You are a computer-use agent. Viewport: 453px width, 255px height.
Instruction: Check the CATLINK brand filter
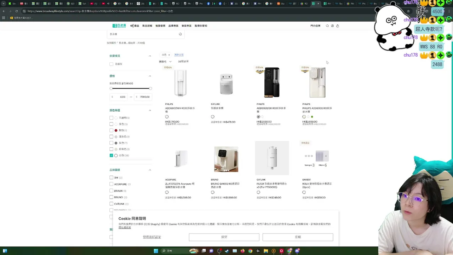[x=111, y=204]
